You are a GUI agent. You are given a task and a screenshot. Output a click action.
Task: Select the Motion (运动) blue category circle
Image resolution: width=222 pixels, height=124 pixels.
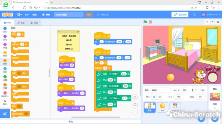pos(5,28)
